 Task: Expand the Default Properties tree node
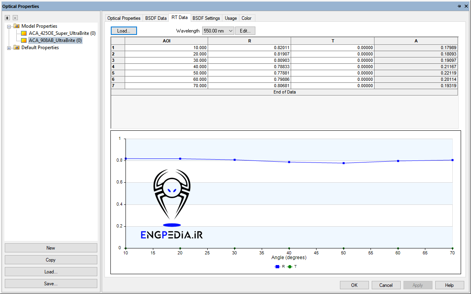[9, 48]
